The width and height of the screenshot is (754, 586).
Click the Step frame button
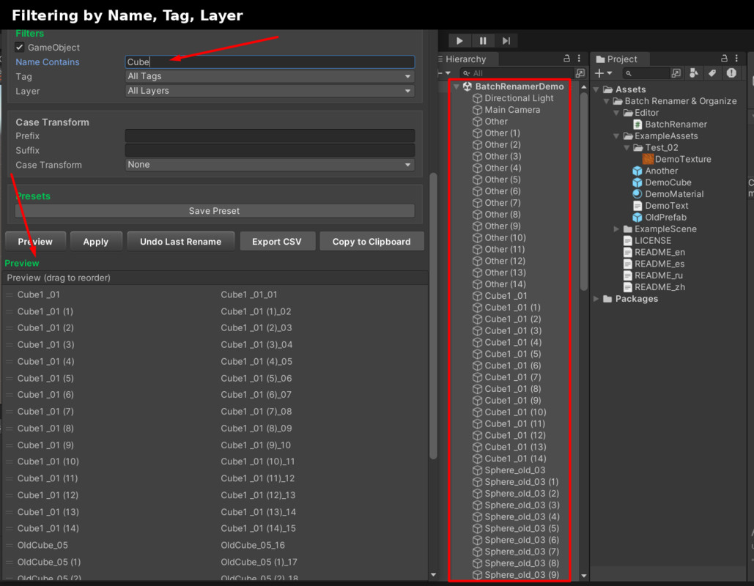(x=506, y=41)
